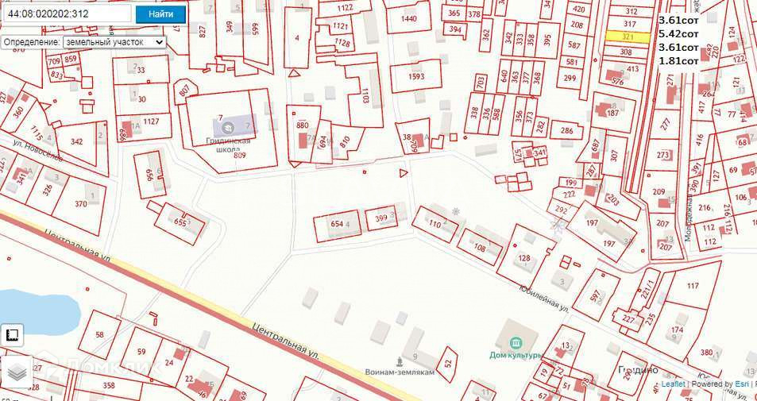Click the snowflake marker near parcel 110
This screenshot has width=757, height=401.
[x=455, y=211]
